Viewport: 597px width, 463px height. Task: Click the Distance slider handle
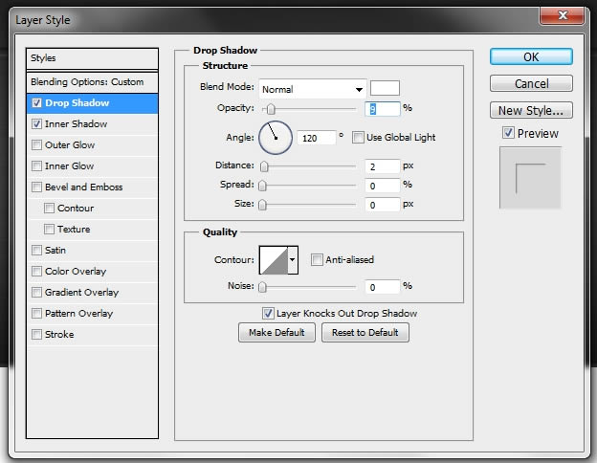pos(264,166)
